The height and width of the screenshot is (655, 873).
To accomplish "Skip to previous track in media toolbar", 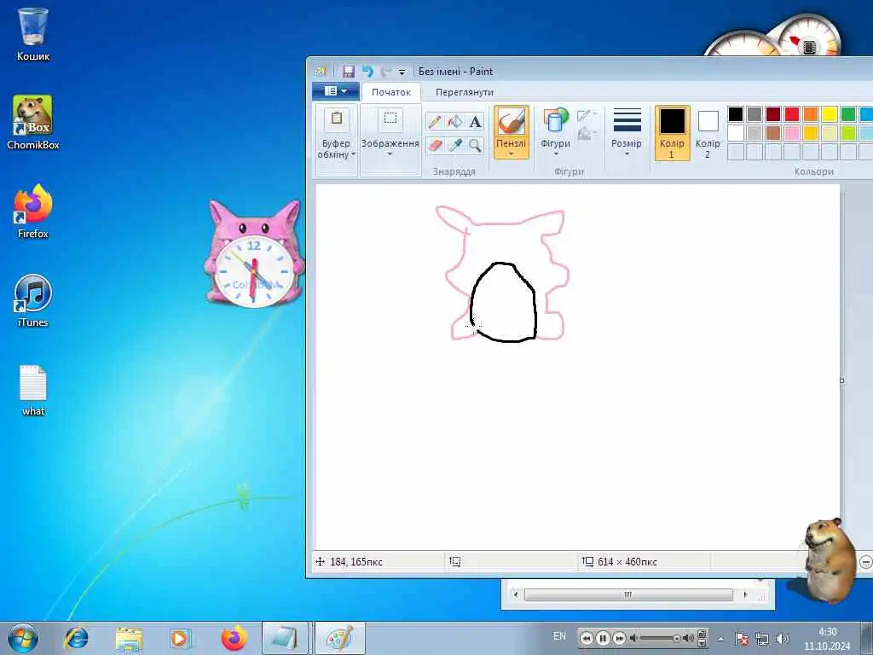I will pos(587,638).
